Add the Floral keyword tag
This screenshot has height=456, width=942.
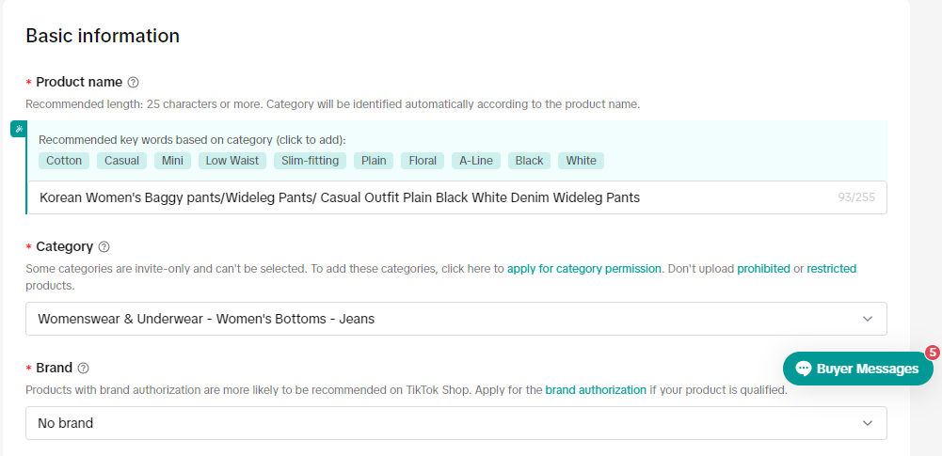point(423,161)
